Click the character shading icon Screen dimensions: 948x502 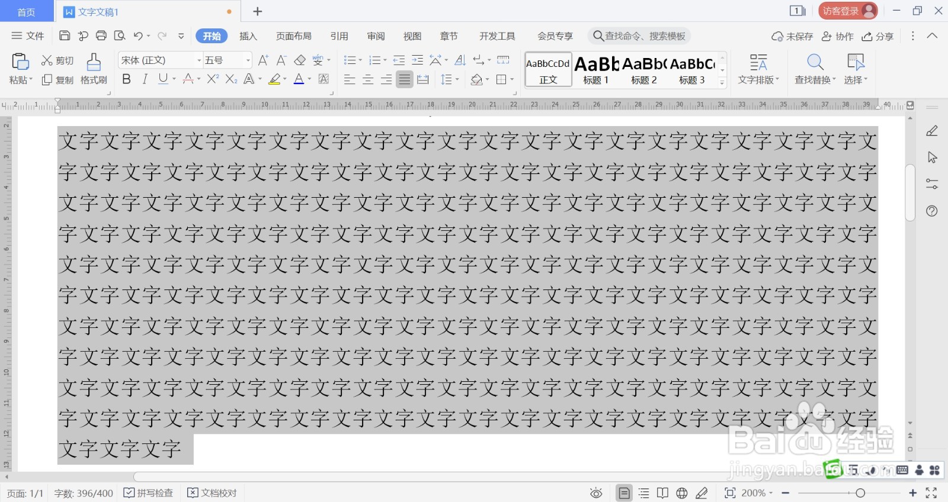(x=324, y=79)
